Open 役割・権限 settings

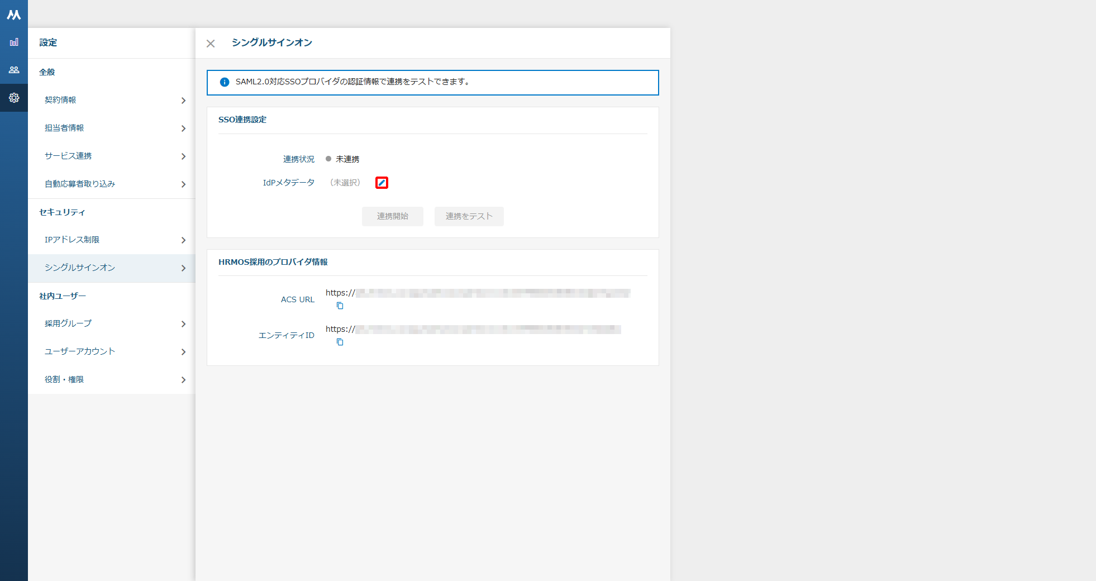tap(112, 379)
